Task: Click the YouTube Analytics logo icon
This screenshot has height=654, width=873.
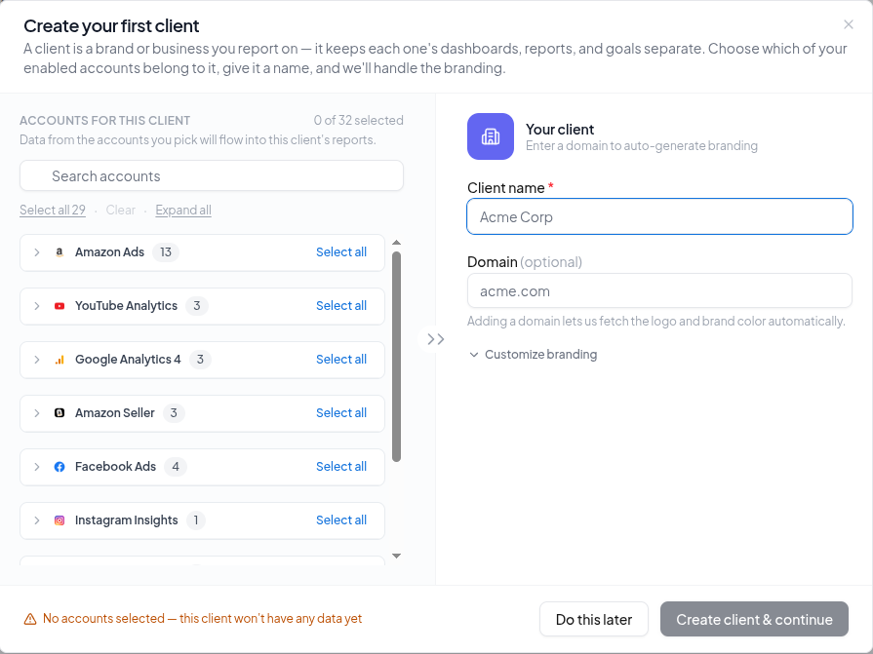Action: (x=60, y=306)
